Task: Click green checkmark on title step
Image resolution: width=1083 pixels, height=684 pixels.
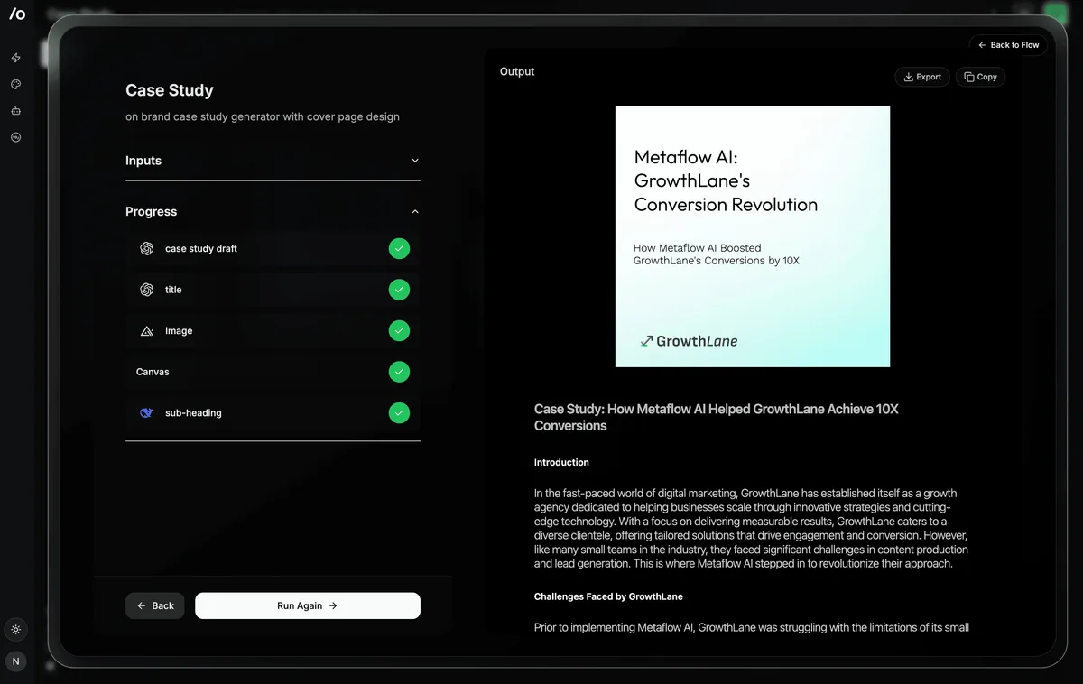Action: tap(399, 290)
